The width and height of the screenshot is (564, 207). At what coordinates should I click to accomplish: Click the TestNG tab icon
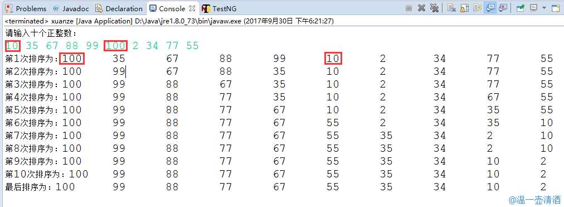(206, 8)
